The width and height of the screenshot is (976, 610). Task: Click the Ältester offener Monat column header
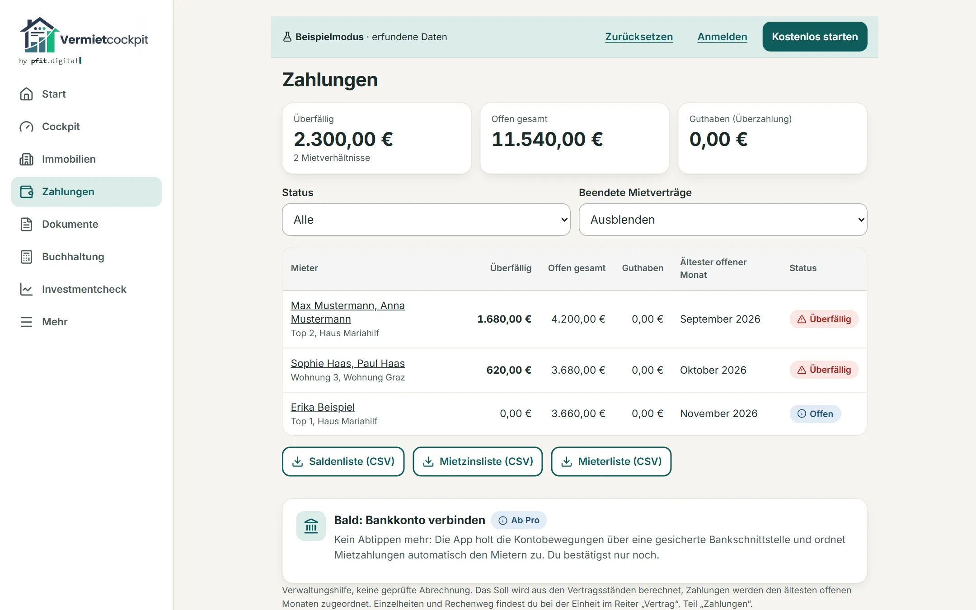pyautogui.click(x=713, y=268)
